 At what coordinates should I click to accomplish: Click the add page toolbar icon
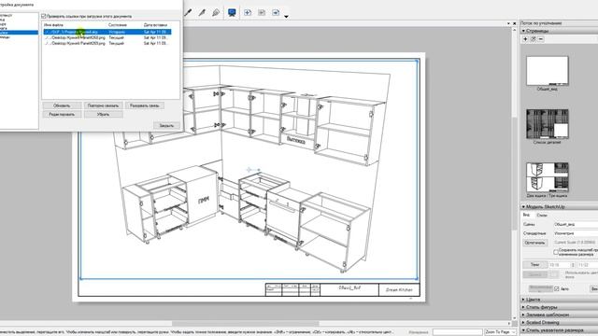pos(248,12)
